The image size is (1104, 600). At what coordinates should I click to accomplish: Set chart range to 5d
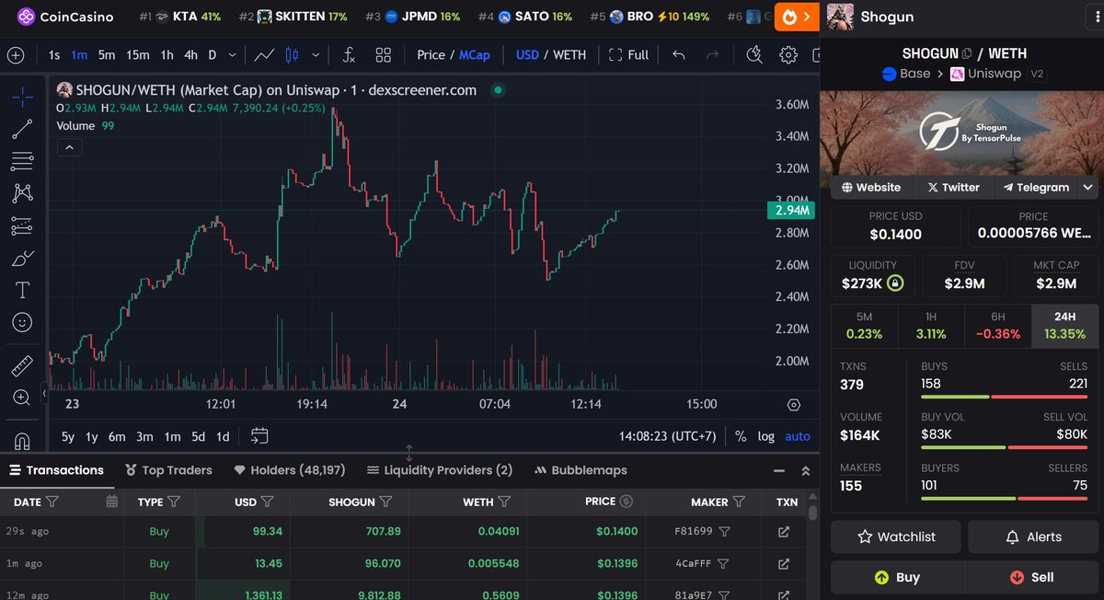point(199,436)
